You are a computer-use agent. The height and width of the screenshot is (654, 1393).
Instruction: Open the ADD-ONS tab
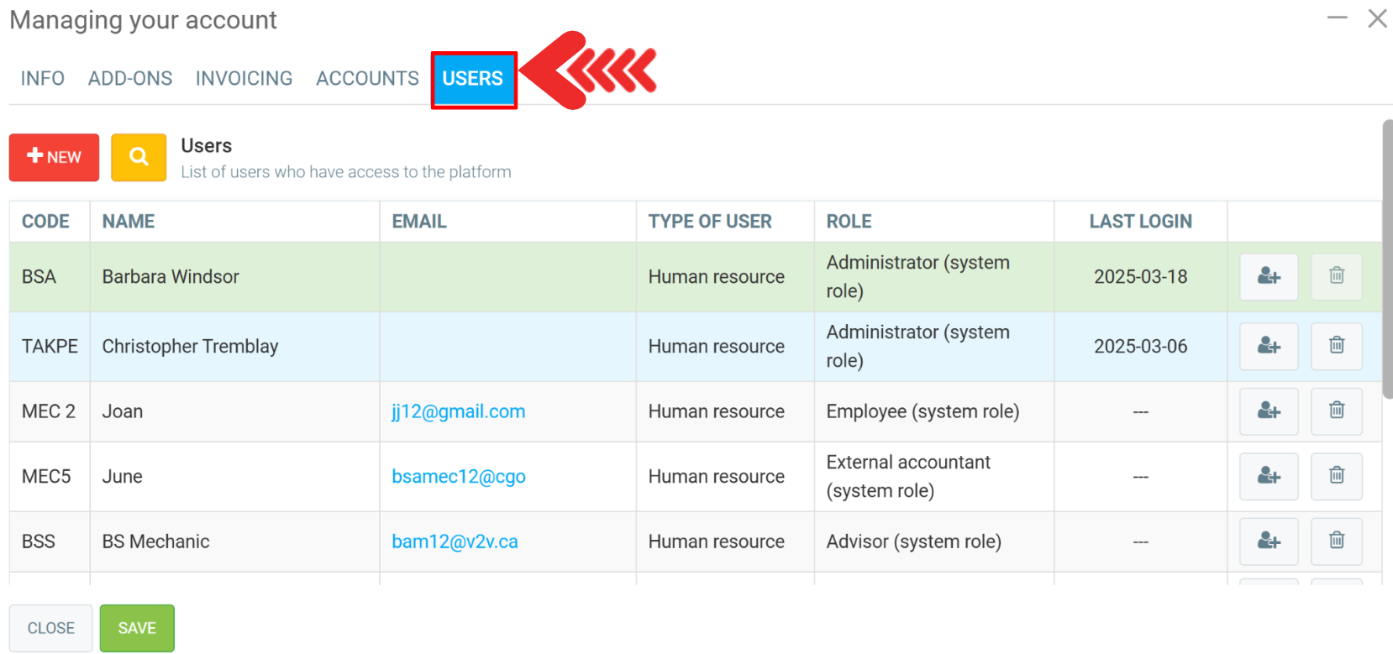[130, 79]
